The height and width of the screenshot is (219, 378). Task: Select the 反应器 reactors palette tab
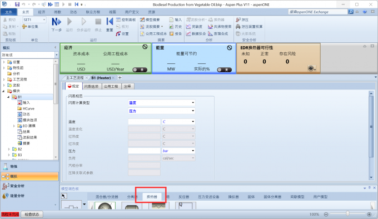coord(183,197)
